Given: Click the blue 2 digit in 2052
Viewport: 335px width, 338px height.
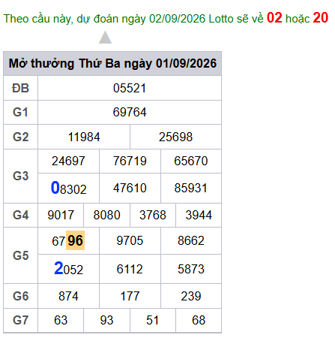Looking at the screenshot, I should point(58,268).
